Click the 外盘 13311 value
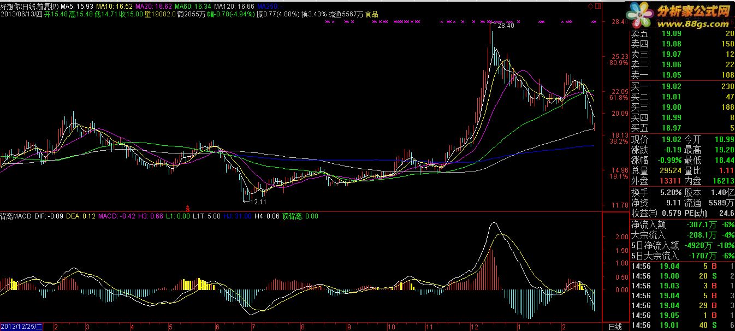Viewport: 735px width, 331px height. [x=669, y=181]
